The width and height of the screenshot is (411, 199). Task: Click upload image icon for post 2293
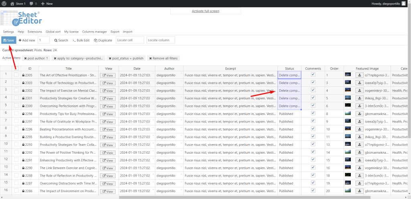[x=359, y=145]
